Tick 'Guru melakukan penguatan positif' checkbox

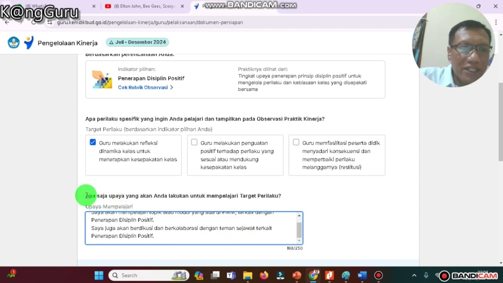[194, 142]
